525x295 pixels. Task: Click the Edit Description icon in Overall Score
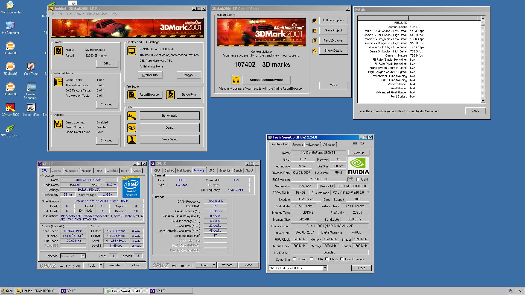[315, 20]
